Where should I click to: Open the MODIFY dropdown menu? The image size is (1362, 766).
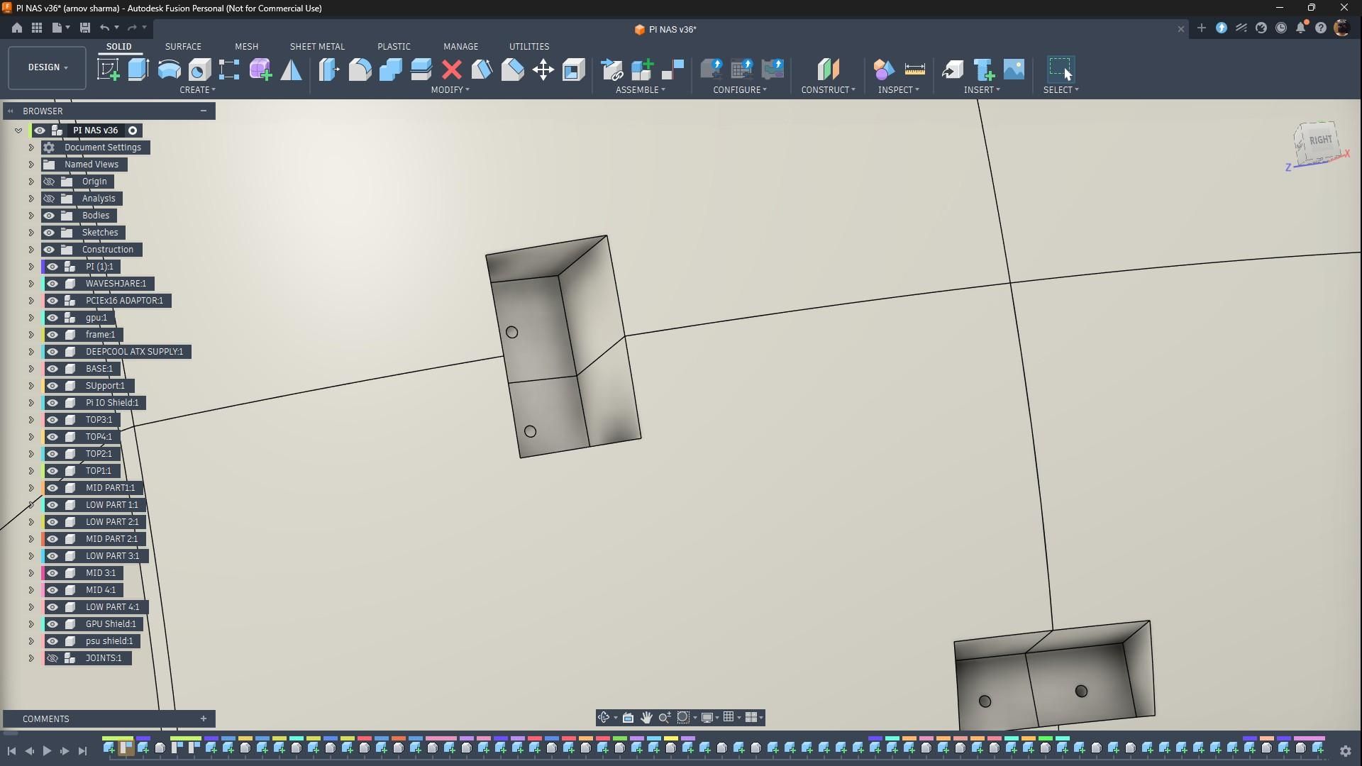click(450, 90)
